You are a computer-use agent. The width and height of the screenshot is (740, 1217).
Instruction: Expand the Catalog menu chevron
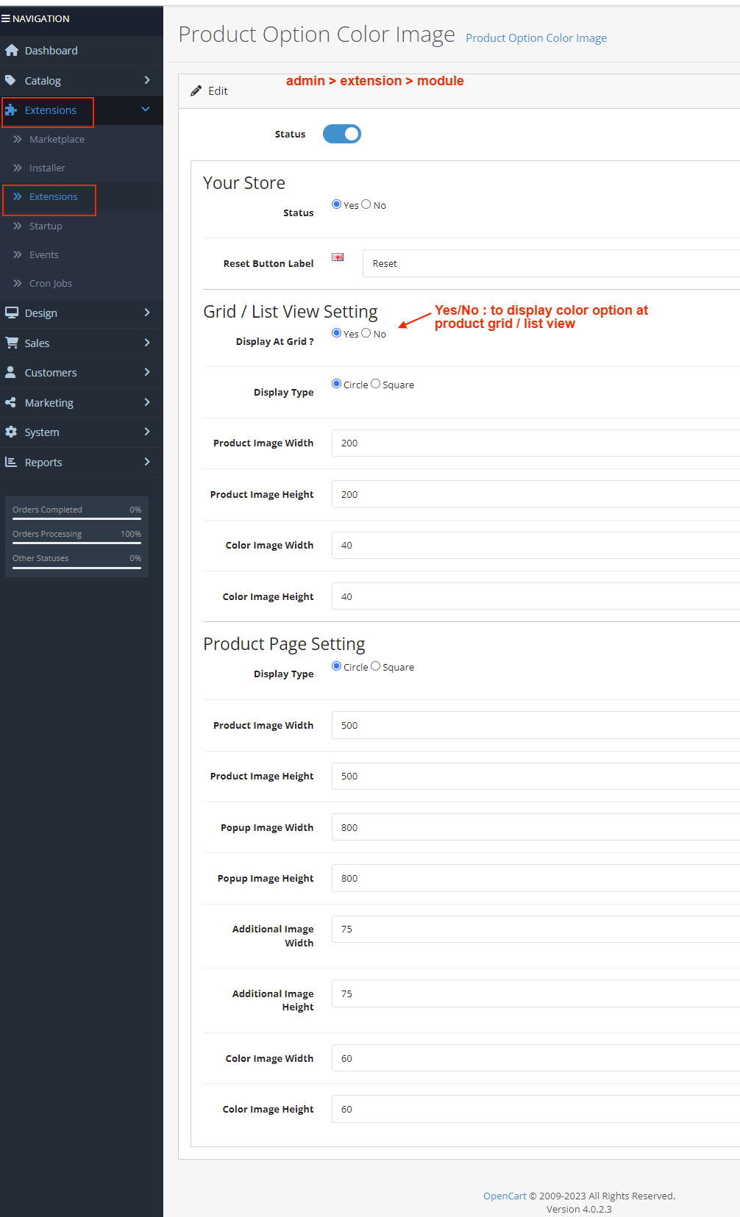tap(147, 80)
